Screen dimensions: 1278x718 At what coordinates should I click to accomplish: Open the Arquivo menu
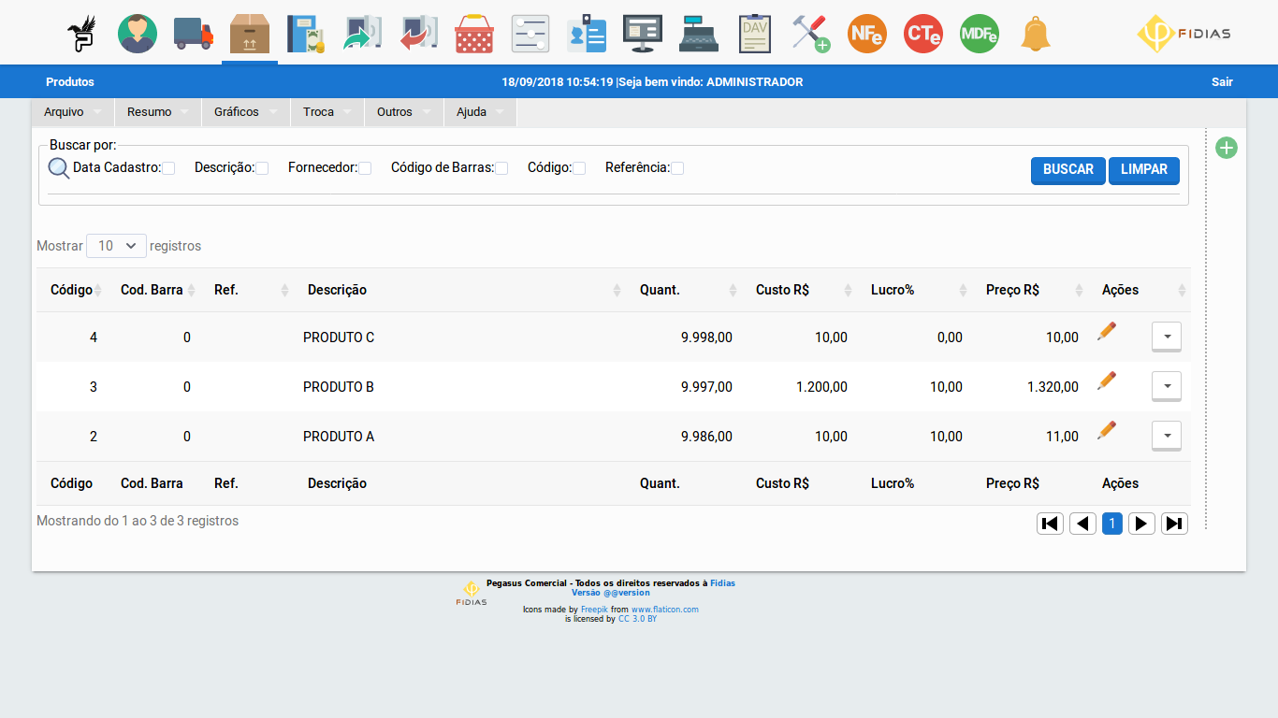64,112
